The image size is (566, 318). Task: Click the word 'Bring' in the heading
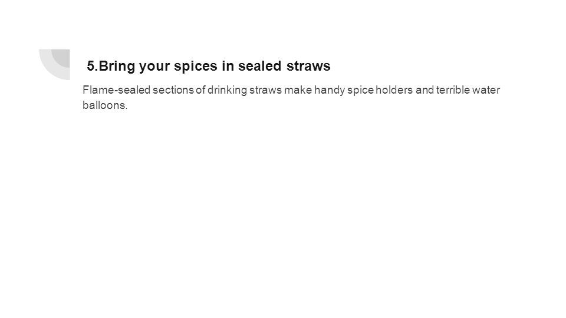coord(117,66)
